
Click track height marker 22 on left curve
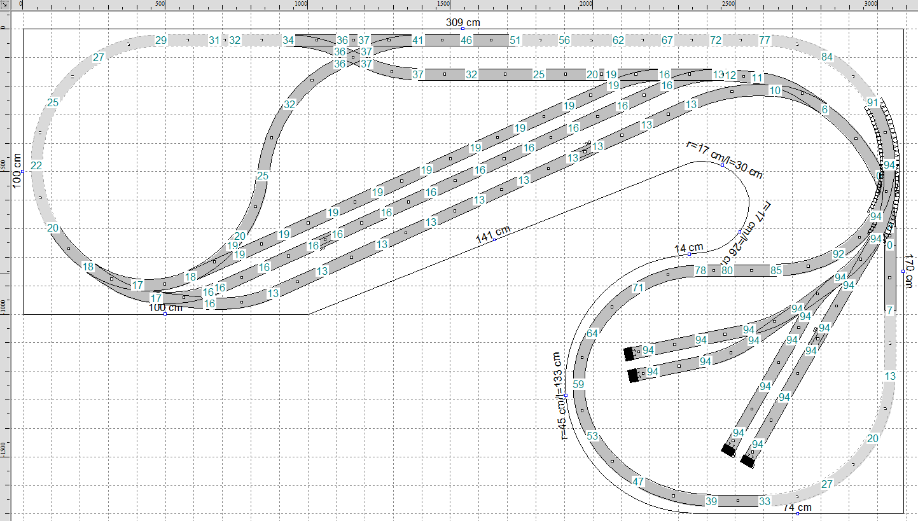pos(36,166)
